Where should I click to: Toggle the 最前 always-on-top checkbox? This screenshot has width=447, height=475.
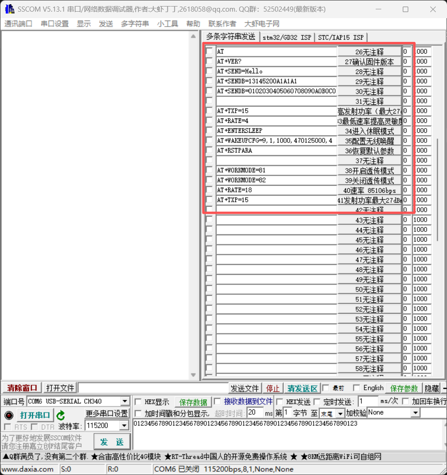326,388
